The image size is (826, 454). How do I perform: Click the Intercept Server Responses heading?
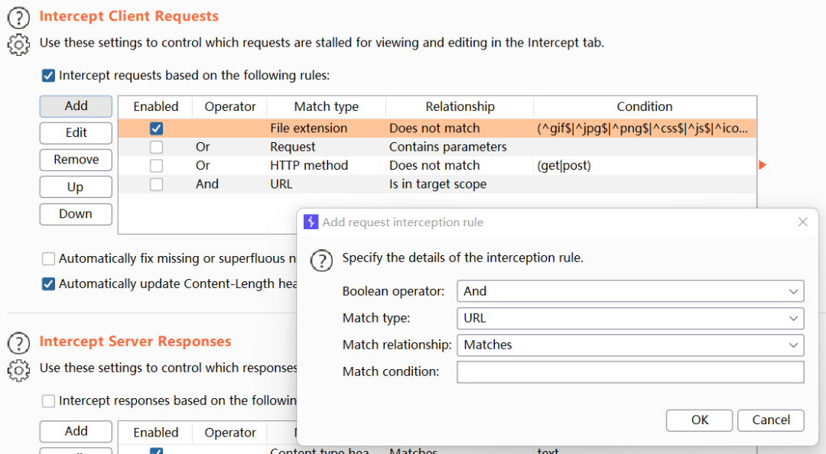click(x=135, y=342)
